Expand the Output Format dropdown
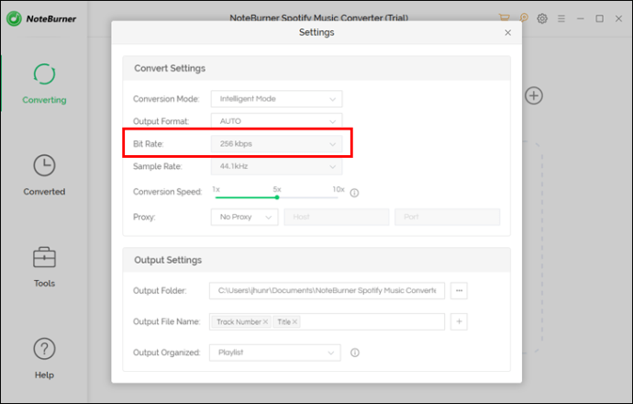Screen dimensions: 633x404 276,121
